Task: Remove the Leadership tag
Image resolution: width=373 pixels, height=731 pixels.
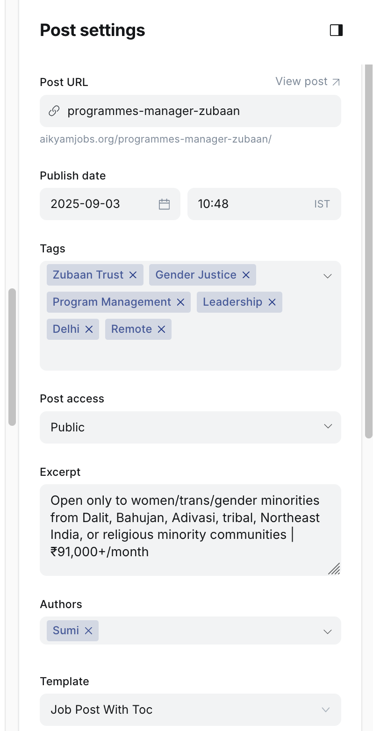Action: 272,302
